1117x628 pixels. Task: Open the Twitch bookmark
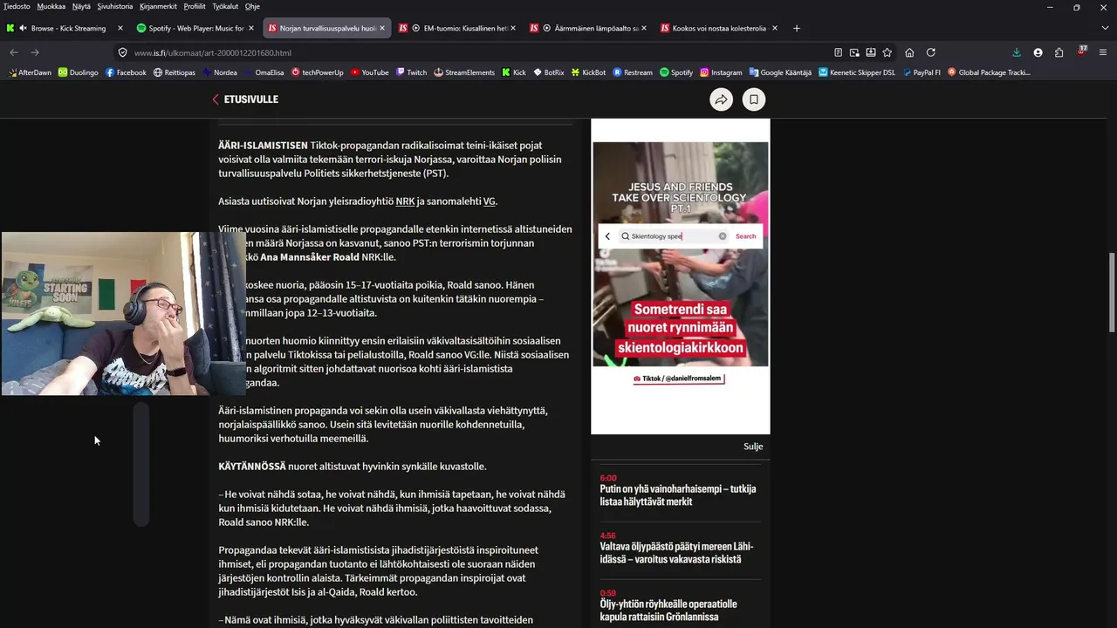coord(411,72)
